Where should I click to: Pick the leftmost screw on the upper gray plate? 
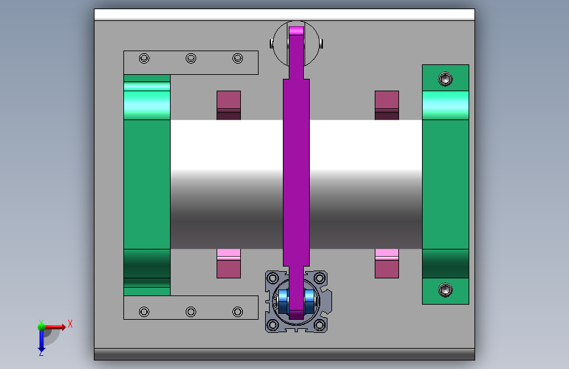click(144, 58)
